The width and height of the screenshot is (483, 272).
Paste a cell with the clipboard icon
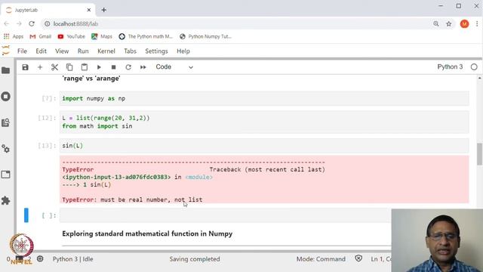84,67
